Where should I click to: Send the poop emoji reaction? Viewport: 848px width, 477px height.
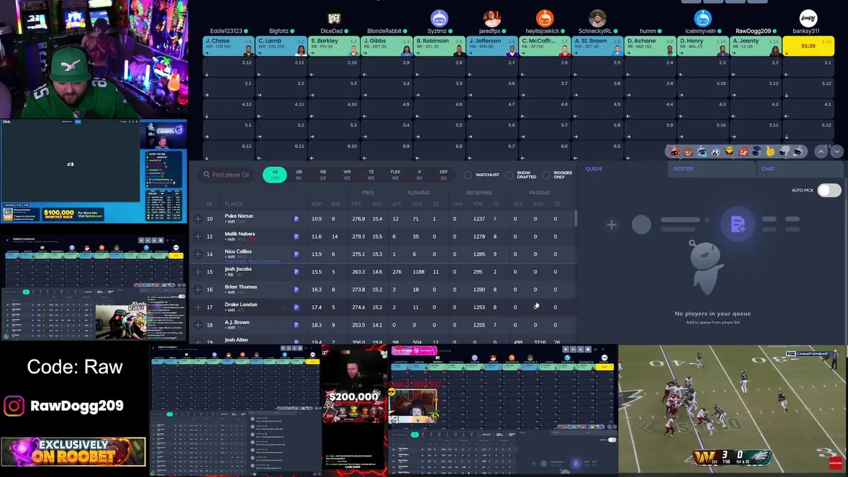point(688,152)
